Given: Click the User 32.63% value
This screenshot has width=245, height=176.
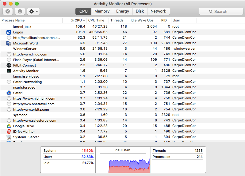Looking at the screenshot, I should pos(87,157).
